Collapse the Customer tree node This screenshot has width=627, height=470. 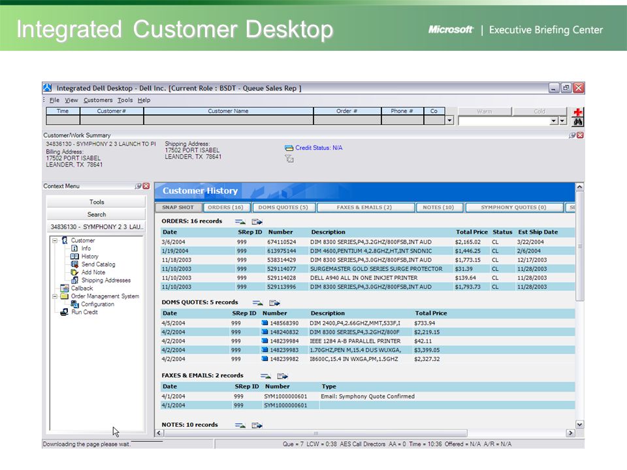[x=55, y=241]
